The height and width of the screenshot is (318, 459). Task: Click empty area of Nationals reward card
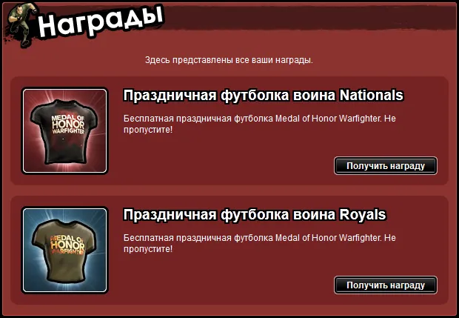click(223, 159)
